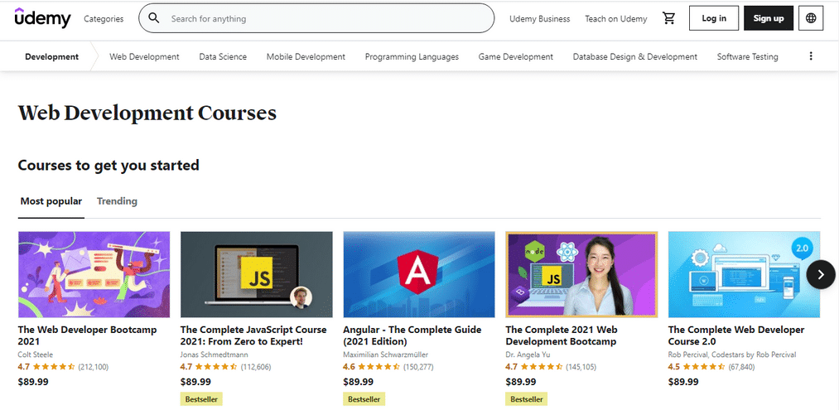Viewport: 839px width, 410px height.
Task: Click the Udemy logo
Action: click(x=42, y=18)
